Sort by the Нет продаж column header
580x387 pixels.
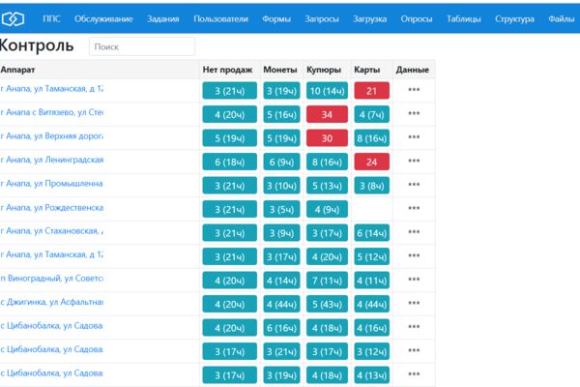tap(227, 70)
